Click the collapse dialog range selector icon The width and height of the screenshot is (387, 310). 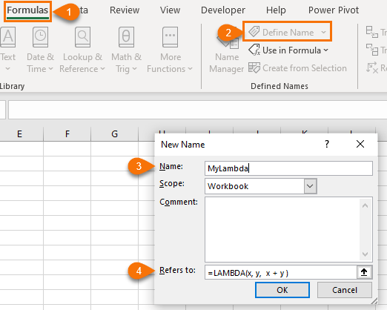[364, 272]
